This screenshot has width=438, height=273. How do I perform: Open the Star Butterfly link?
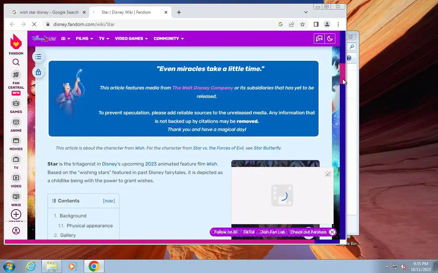(267, 148)
